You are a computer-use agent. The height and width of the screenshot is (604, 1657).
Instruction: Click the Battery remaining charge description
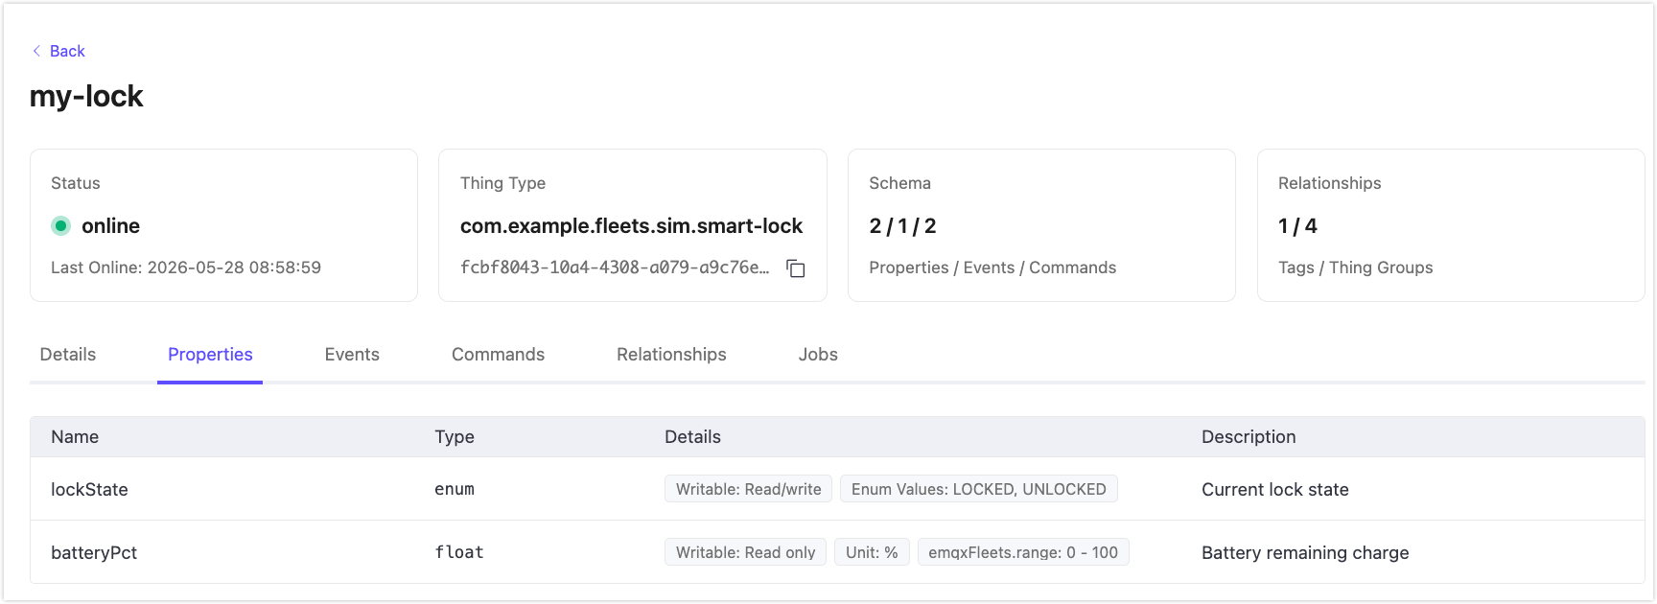click(x=1305, y=553)
